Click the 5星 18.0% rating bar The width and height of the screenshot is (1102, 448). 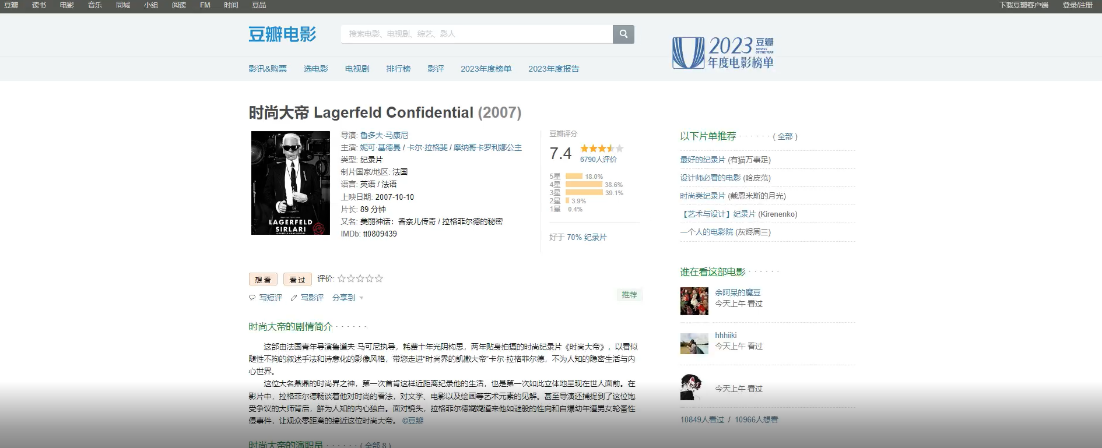(574, 176)
